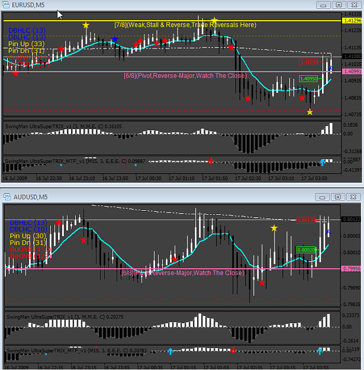Click the red star right of DBHLC in AUDUSD
Screen dimensions: 364x370
coord(58,223)
